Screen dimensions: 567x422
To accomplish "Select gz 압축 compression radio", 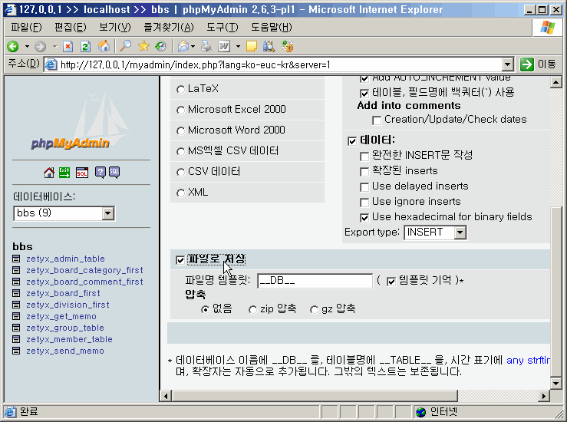I will click(x=314, y=310).
